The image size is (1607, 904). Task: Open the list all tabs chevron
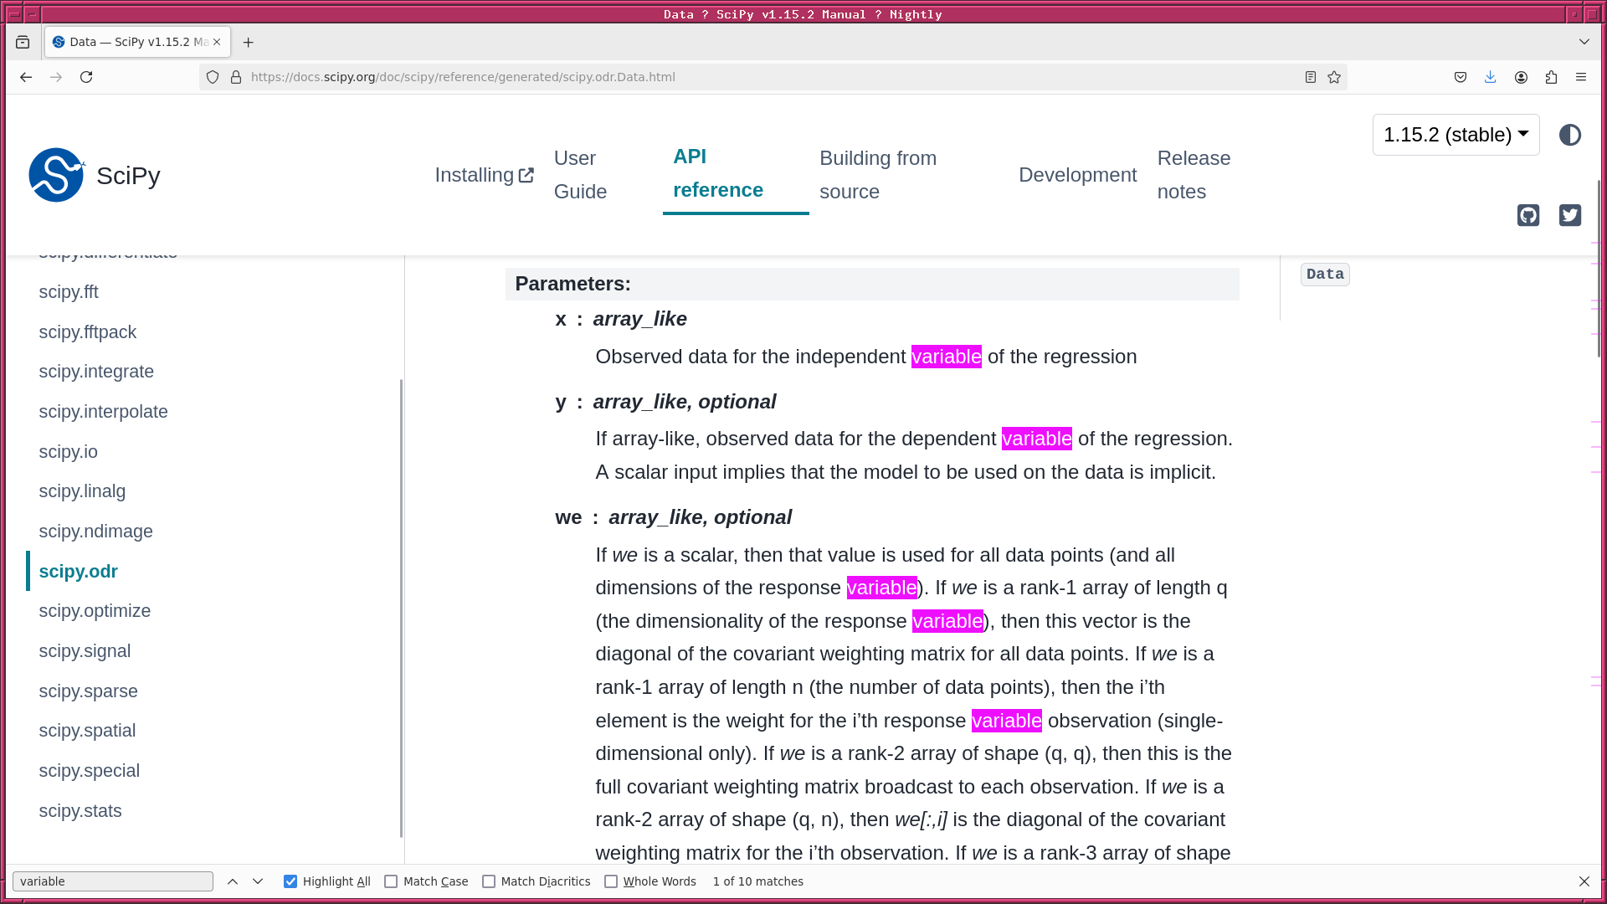click(1584, 42)
